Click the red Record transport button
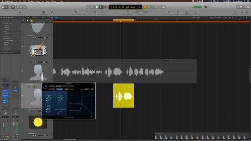 point(105,7)
